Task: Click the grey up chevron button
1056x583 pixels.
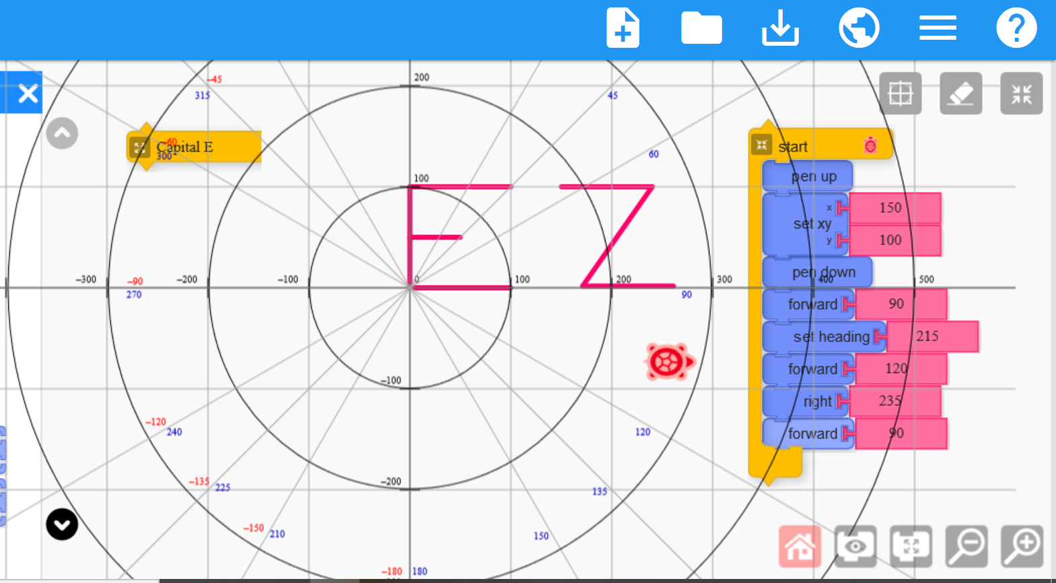Action: click(x=62, y=133)
